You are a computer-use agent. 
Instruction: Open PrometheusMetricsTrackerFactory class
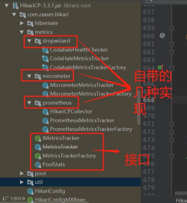click(x=91, y=129)
